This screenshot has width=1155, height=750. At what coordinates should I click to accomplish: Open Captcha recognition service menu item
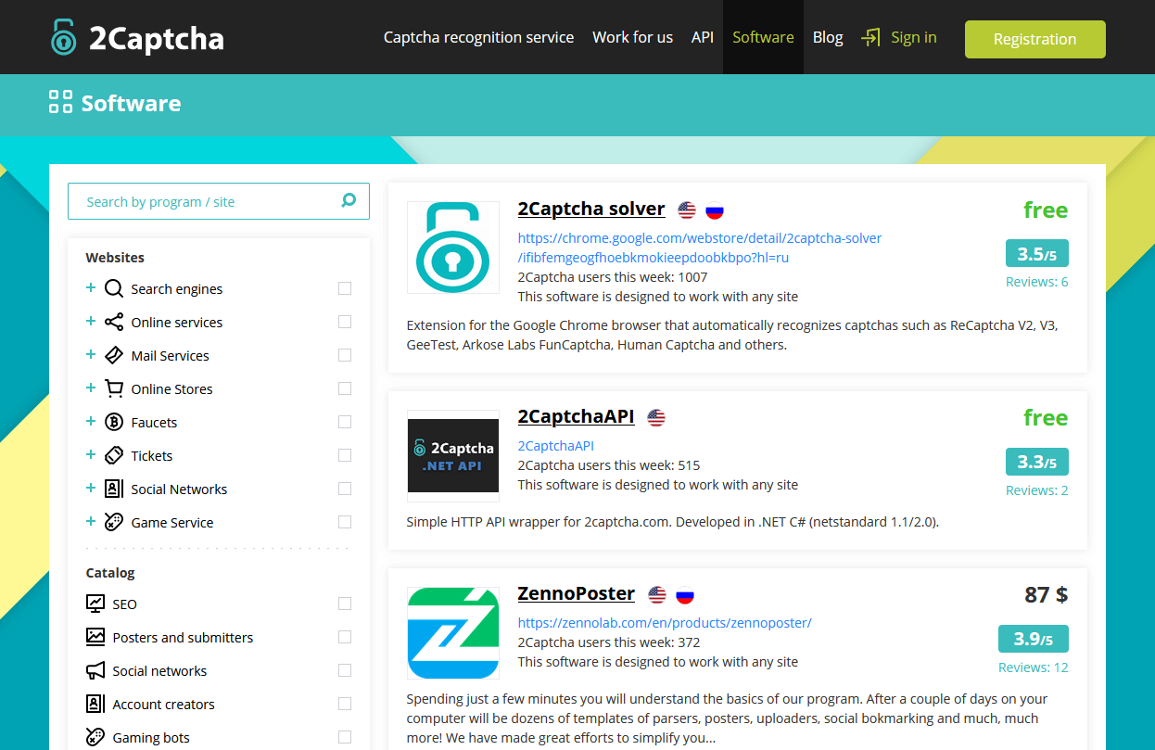[x=478, y=37]
